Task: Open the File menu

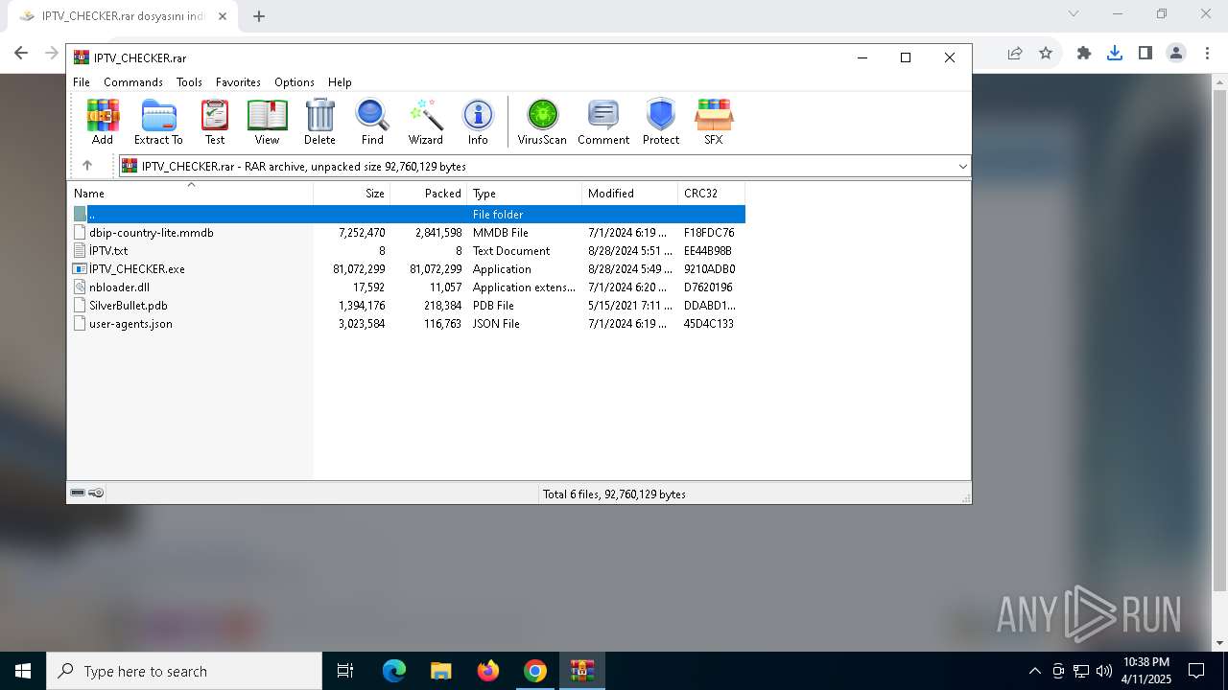Action: (x=82, y=82)
